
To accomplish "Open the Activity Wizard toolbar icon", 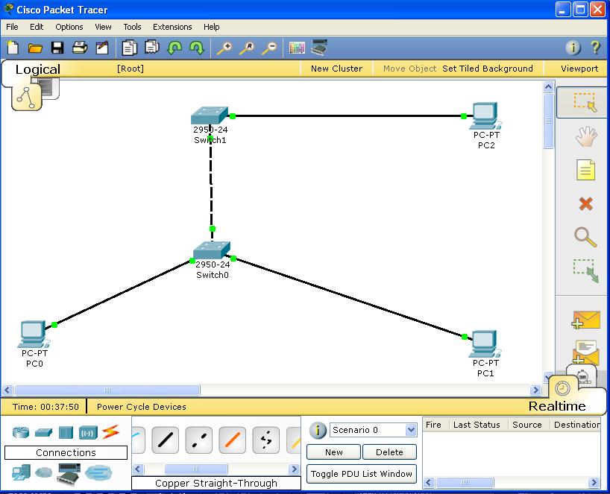I will tap(102, 48).
